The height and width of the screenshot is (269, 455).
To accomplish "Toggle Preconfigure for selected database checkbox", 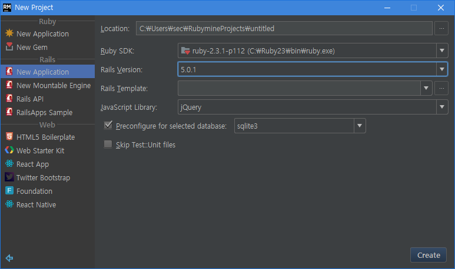I will pyautogui.click(x=108, y=125).
